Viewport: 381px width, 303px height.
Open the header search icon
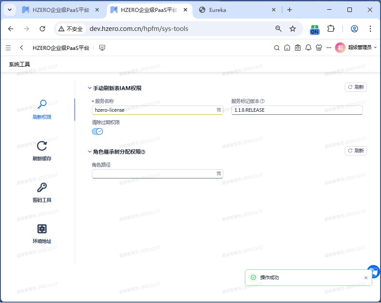[277, 48]
